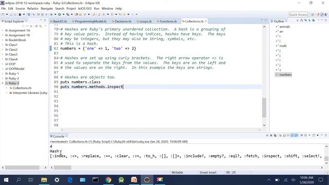Click the New file toolbar icon
The height and width of the screenshot is (185, 329).
click(x=3, y=14)
